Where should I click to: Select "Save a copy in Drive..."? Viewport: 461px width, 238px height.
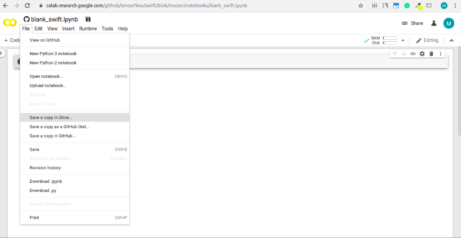click(51, 118)
